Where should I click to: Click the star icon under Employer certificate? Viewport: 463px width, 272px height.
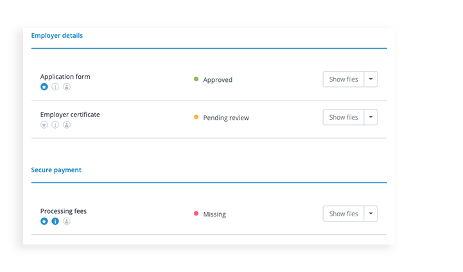(44, 125)
